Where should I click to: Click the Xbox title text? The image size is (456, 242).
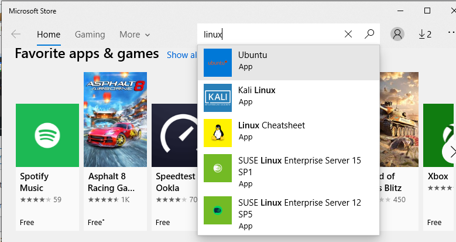[438, 176]
